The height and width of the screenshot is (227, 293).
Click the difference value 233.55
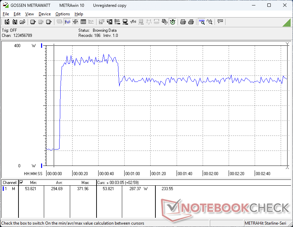pos(167,189)
